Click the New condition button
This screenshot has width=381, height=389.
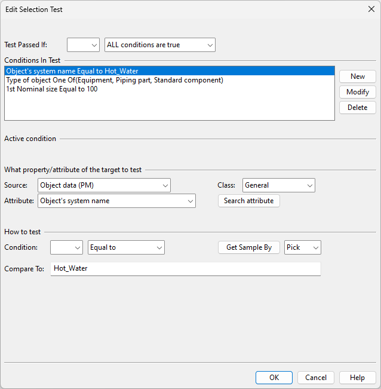click(357, 76)
